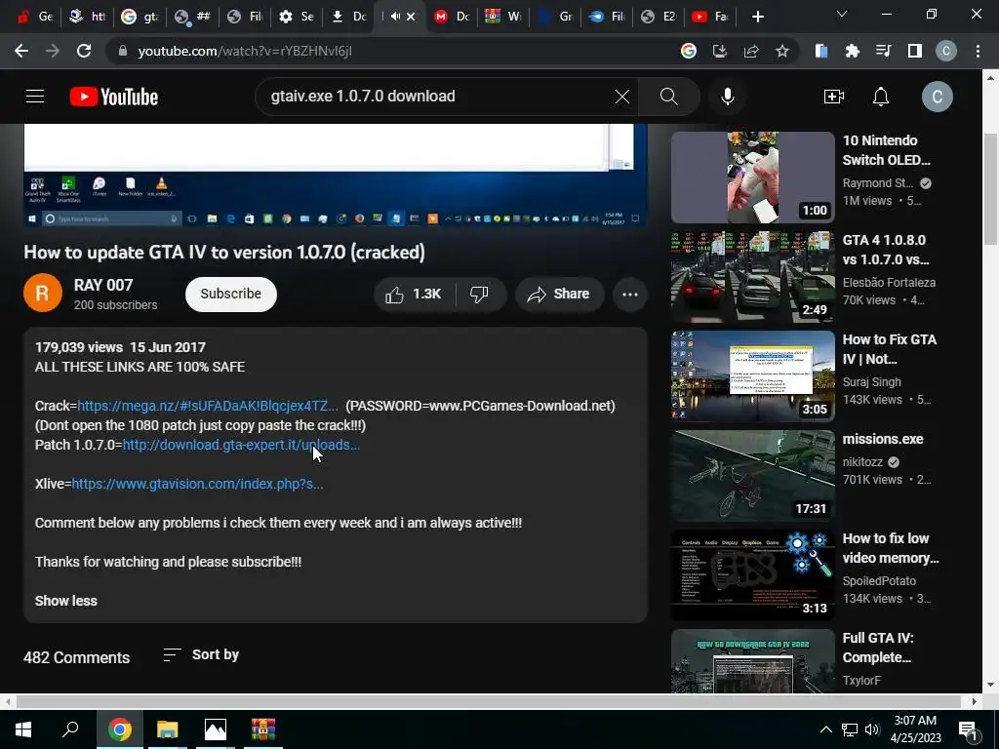Click the Google icon in the address bar

pyautogui.click(x=688, y=51)
